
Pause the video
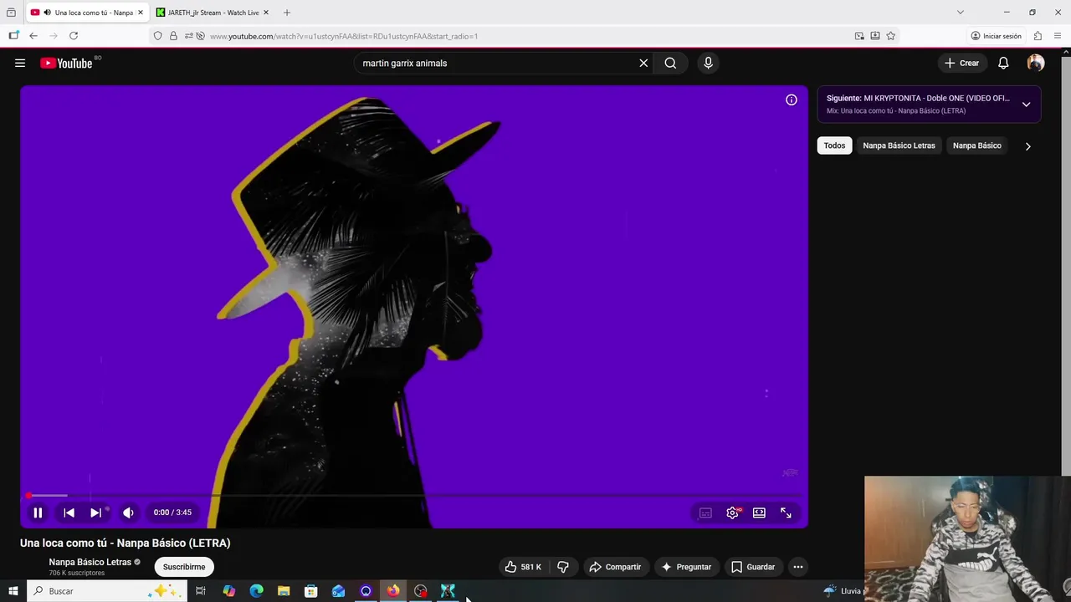[x=38, y=513]
